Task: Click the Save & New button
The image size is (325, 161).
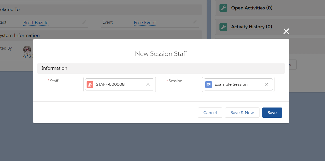Action: [242, 112]
